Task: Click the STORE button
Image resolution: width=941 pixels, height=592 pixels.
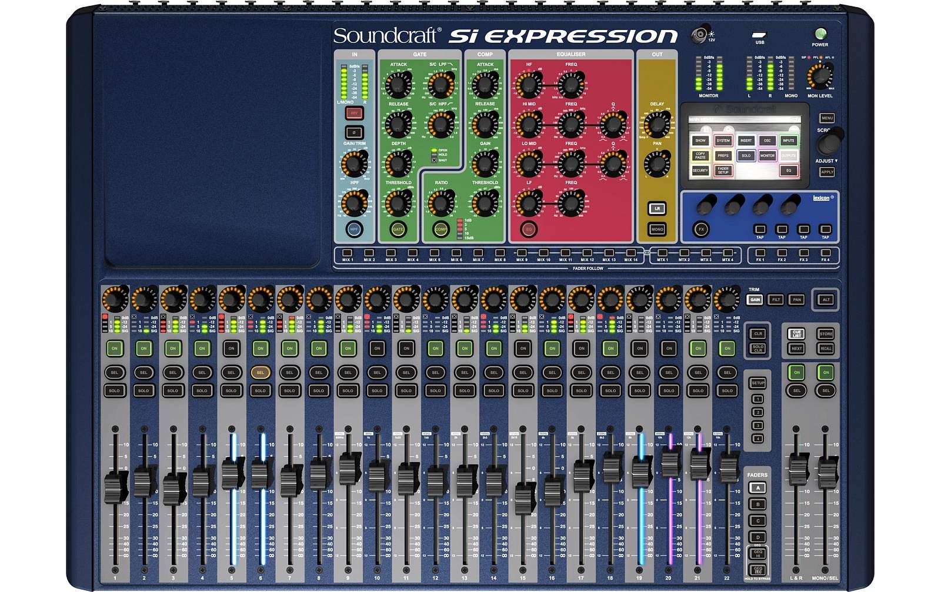Action: [x=826, y=333]
